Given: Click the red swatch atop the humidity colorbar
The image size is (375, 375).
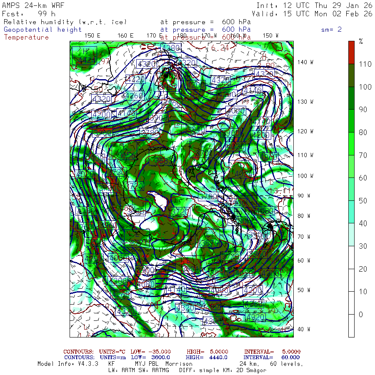Looking at the screenshot, I should [x=352, y=52].
